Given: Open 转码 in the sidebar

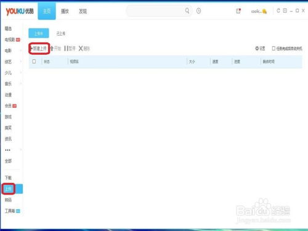Looking at the screenshot, I should [8, 200].
